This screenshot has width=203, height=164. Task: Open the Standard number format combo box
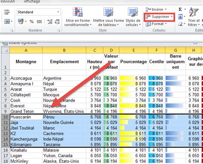(39, 12)
